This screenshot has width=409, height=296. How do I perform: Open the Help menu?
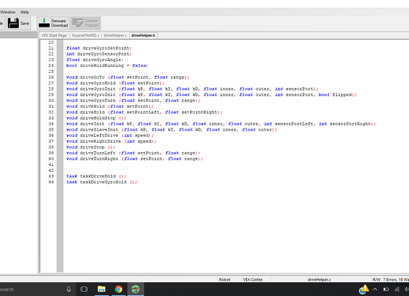[x=24, y=12]
